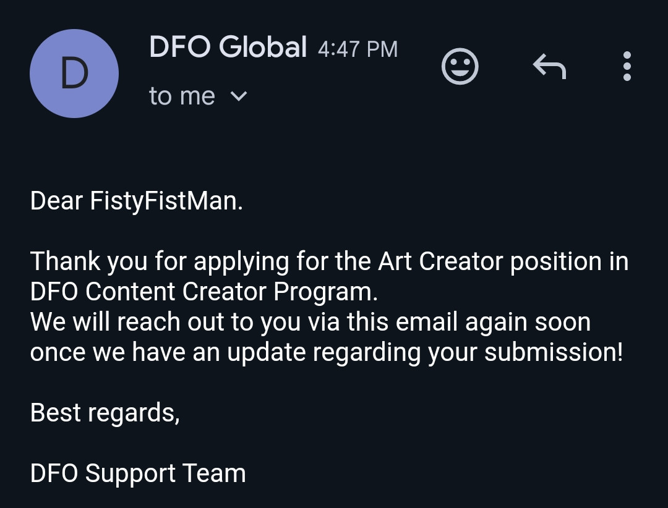The height and width of the screenshot is (508, 668).
Task: Open the three-dot more options menu
Action: [x=627, y=66]
